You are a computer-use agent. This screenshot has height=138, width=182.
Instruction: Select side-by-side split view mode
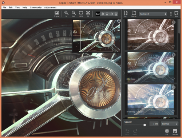pyautogui.click(x=102, y=14)
